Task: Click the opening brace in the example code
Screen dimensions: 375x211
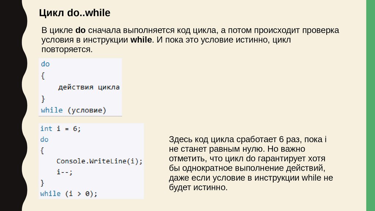Action: coord(42,150)
